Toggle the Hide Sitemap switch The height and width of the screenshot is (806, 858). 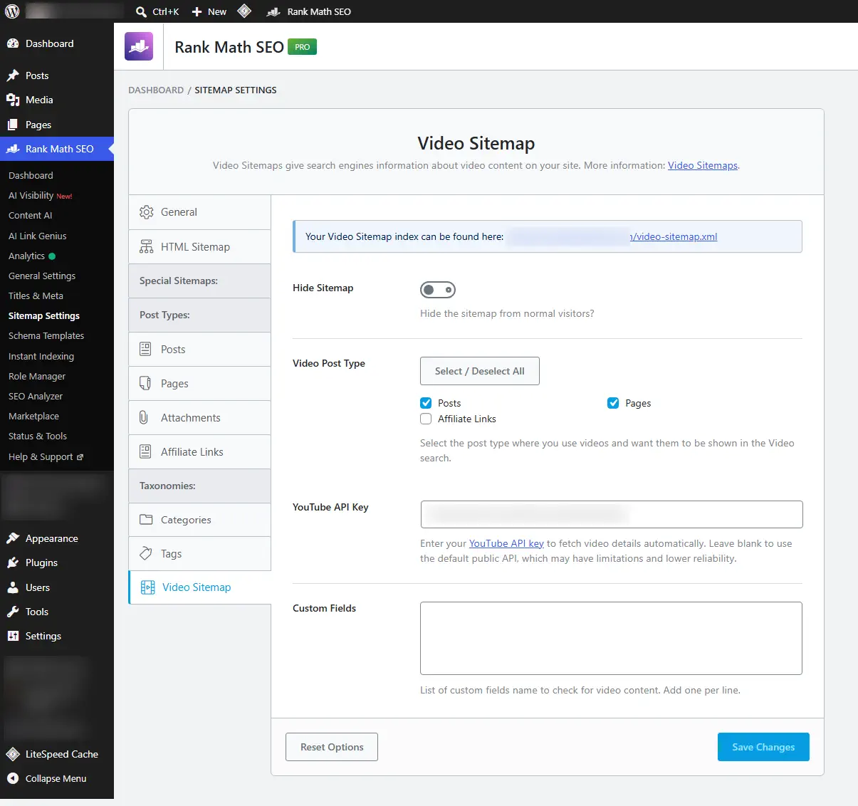[438, 290]
